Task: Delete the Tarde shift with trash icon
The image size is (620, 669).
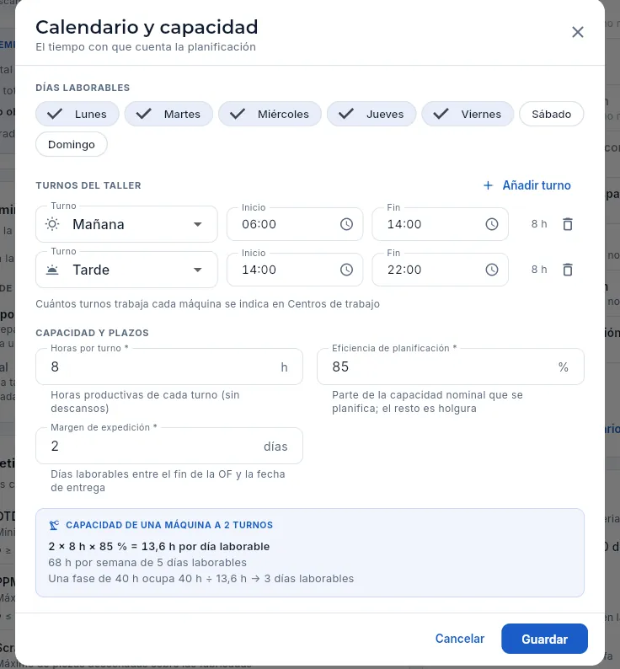Action: pyautogui.click(x=568, y=270)
